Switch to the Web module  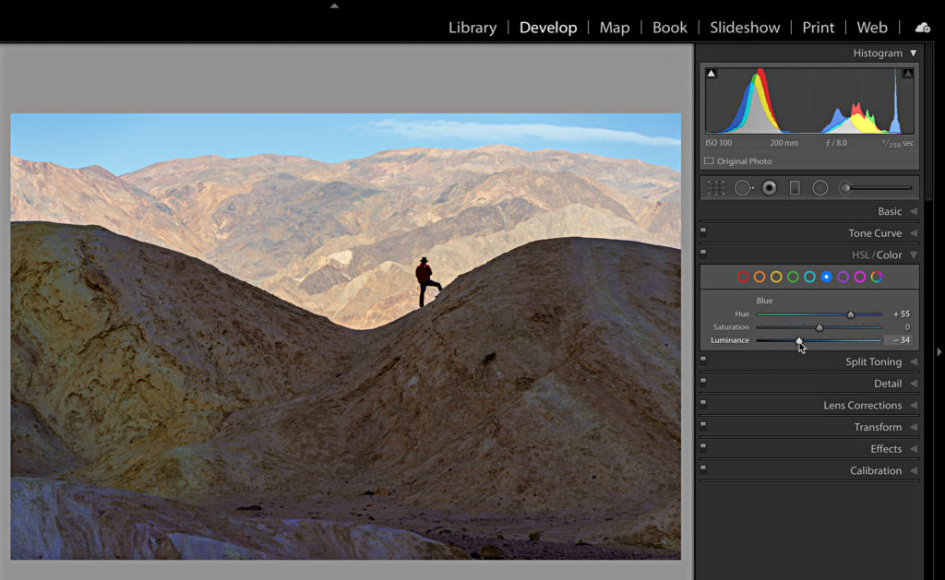point(872,28)
